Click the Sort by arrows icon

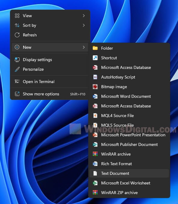(17, 25)
